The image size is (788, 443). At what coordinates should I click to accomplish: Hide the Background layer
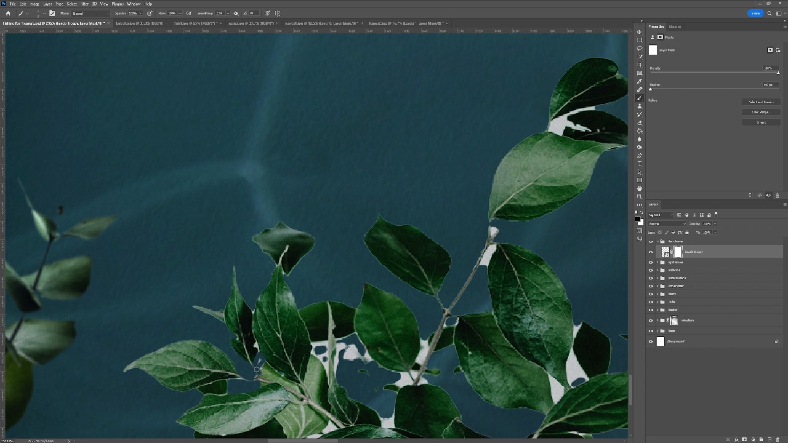tap(651, 341)
